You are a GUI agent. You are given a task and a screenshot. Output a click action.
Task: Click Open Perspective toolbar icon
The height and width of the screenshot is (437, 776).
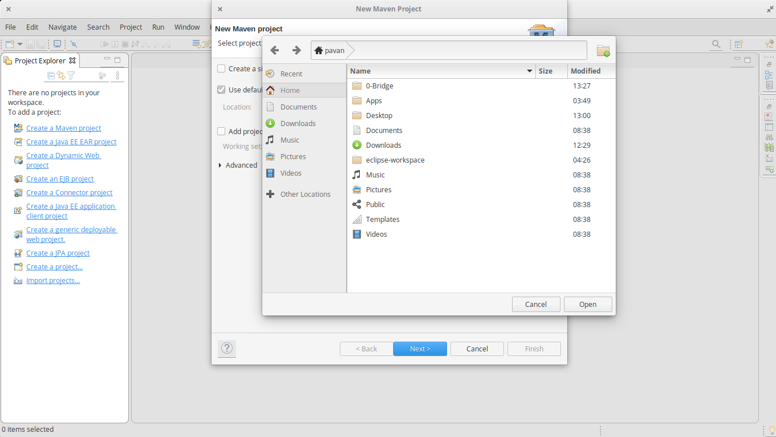click(x=739, y=44)
